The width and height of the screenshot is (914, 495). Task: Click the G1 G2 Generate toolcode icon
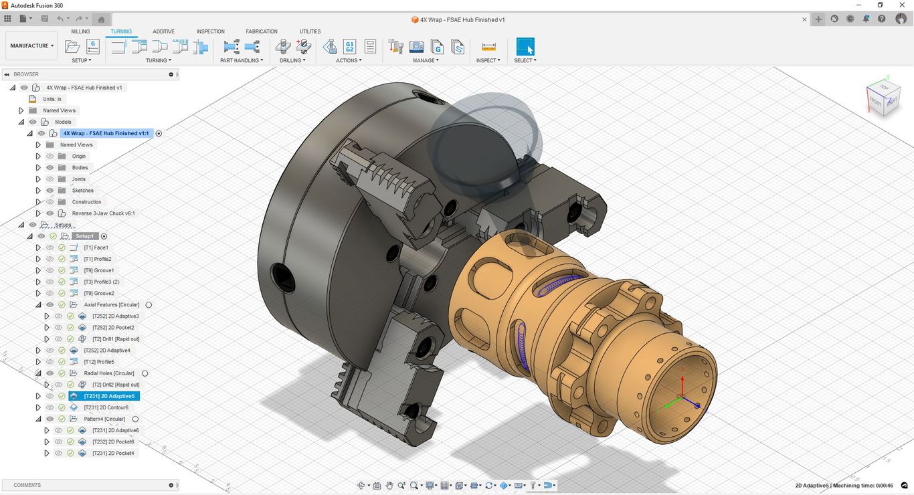(x=349, y=47)
